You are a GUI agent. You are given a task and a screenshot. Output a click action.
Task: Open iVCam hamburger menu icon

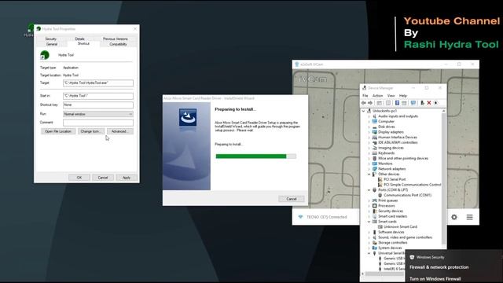pyautogui.click(x=470, y=217)
